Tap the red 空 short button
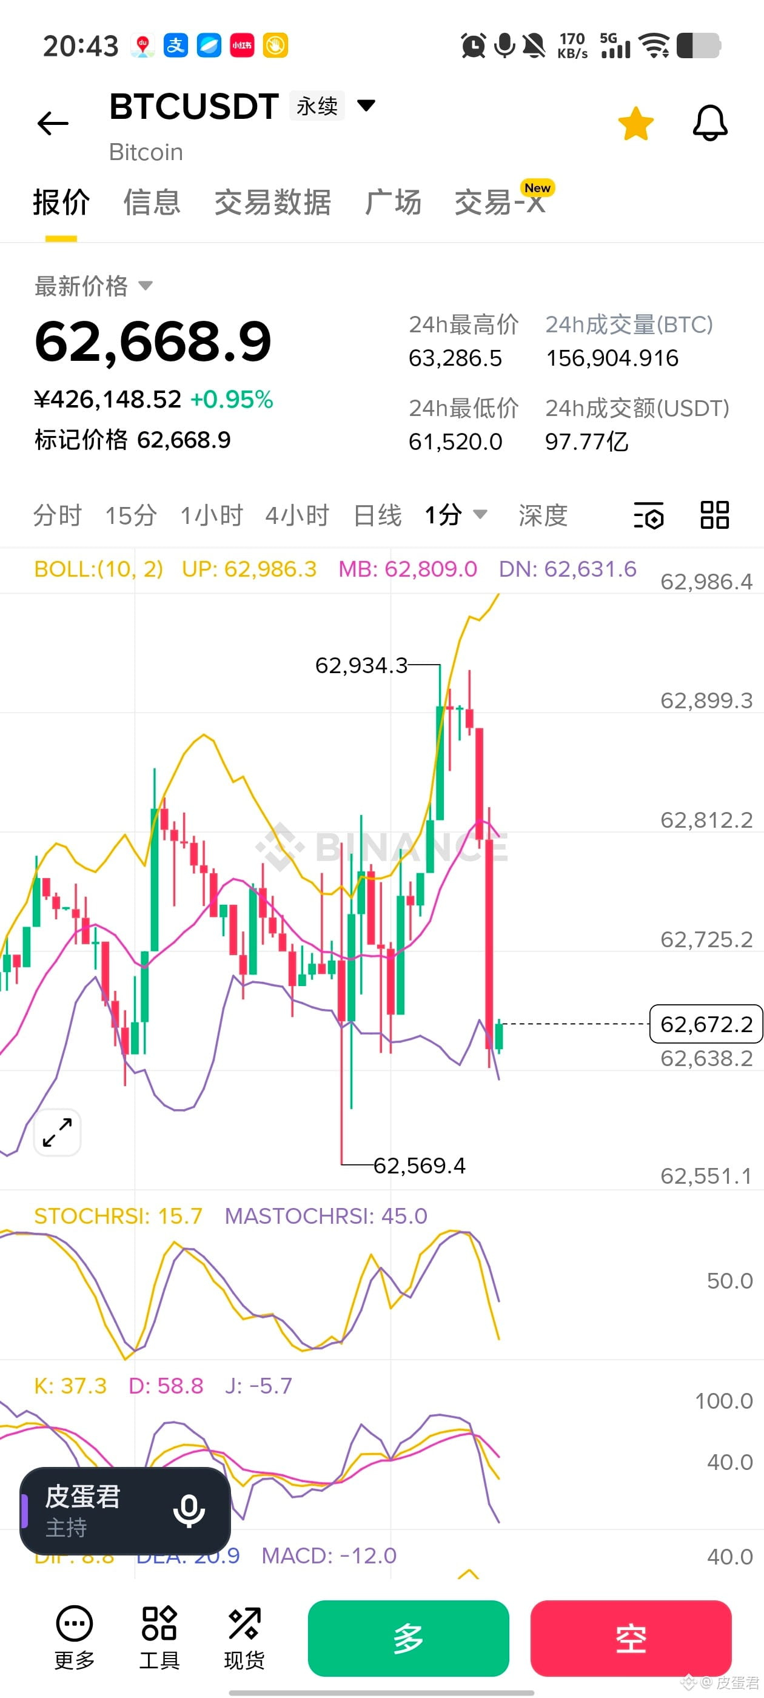This screenshot has width=764, height=1698. point(631,1638)
